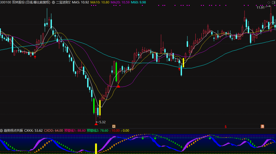Click the orange 激 marker on timeline
Image resolution: width=276 pixels, height=154 pixels.
(262, 126)
